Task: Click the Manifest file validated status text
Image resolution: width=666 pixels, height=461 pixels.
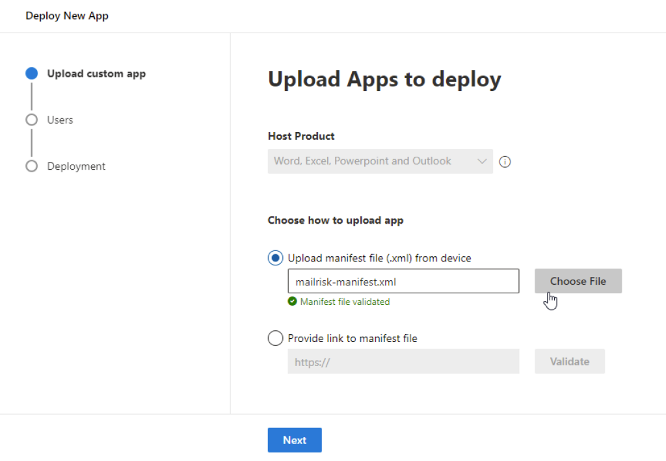Action: [x=345, y=302]
